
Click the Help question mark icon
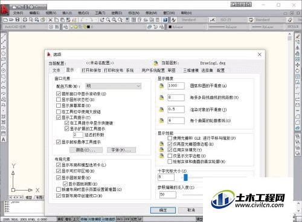[x=165, y=20]
